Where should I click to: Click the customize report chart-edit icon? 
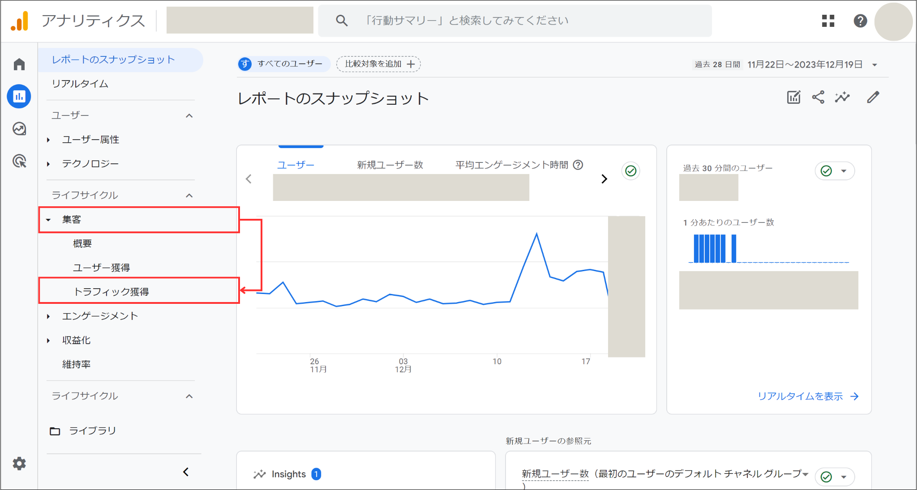(793, 97)
